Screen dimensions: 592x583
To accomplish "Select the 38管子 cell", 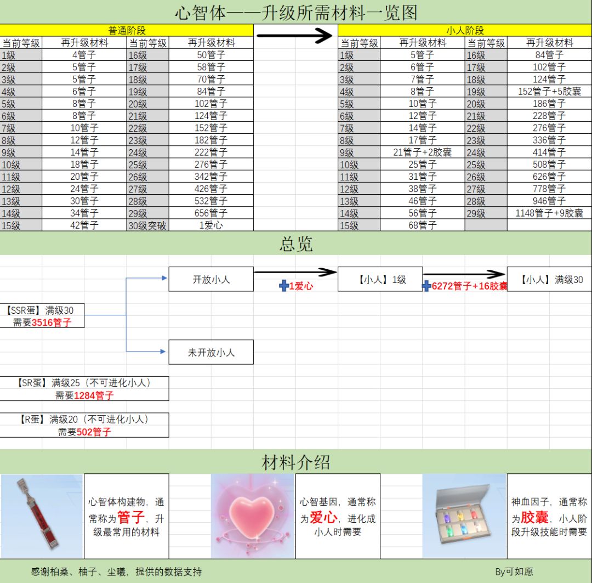I will point(423,189).
